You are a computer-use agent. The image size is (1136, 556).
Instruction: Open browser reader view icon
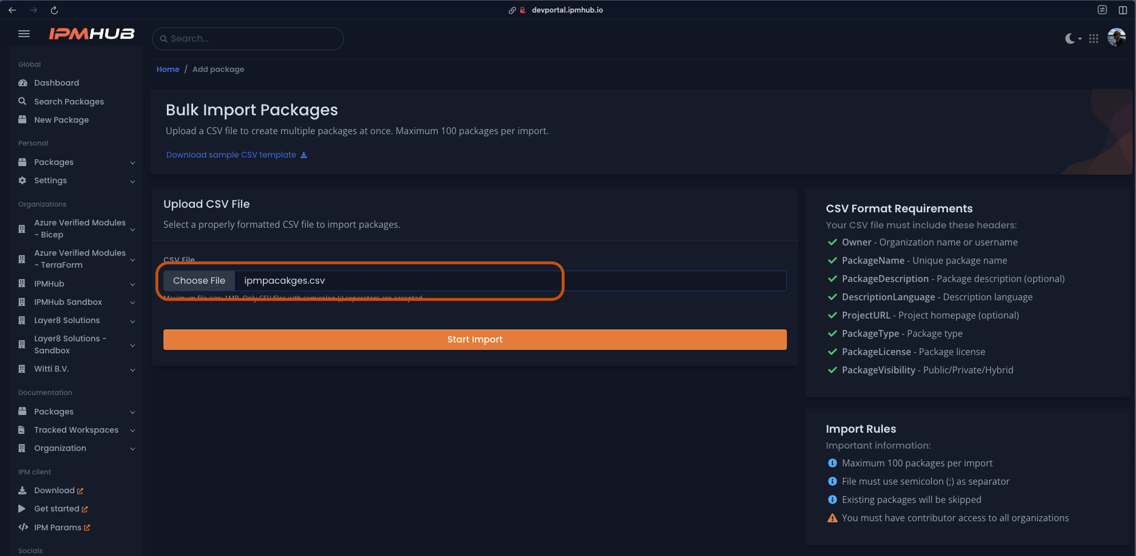[x=1102, y=10]
